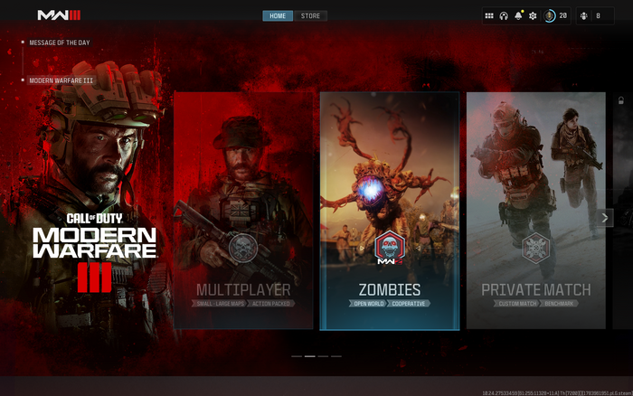Click the Private Match emblem
This screenshot has height=396, width=633.
535,248
